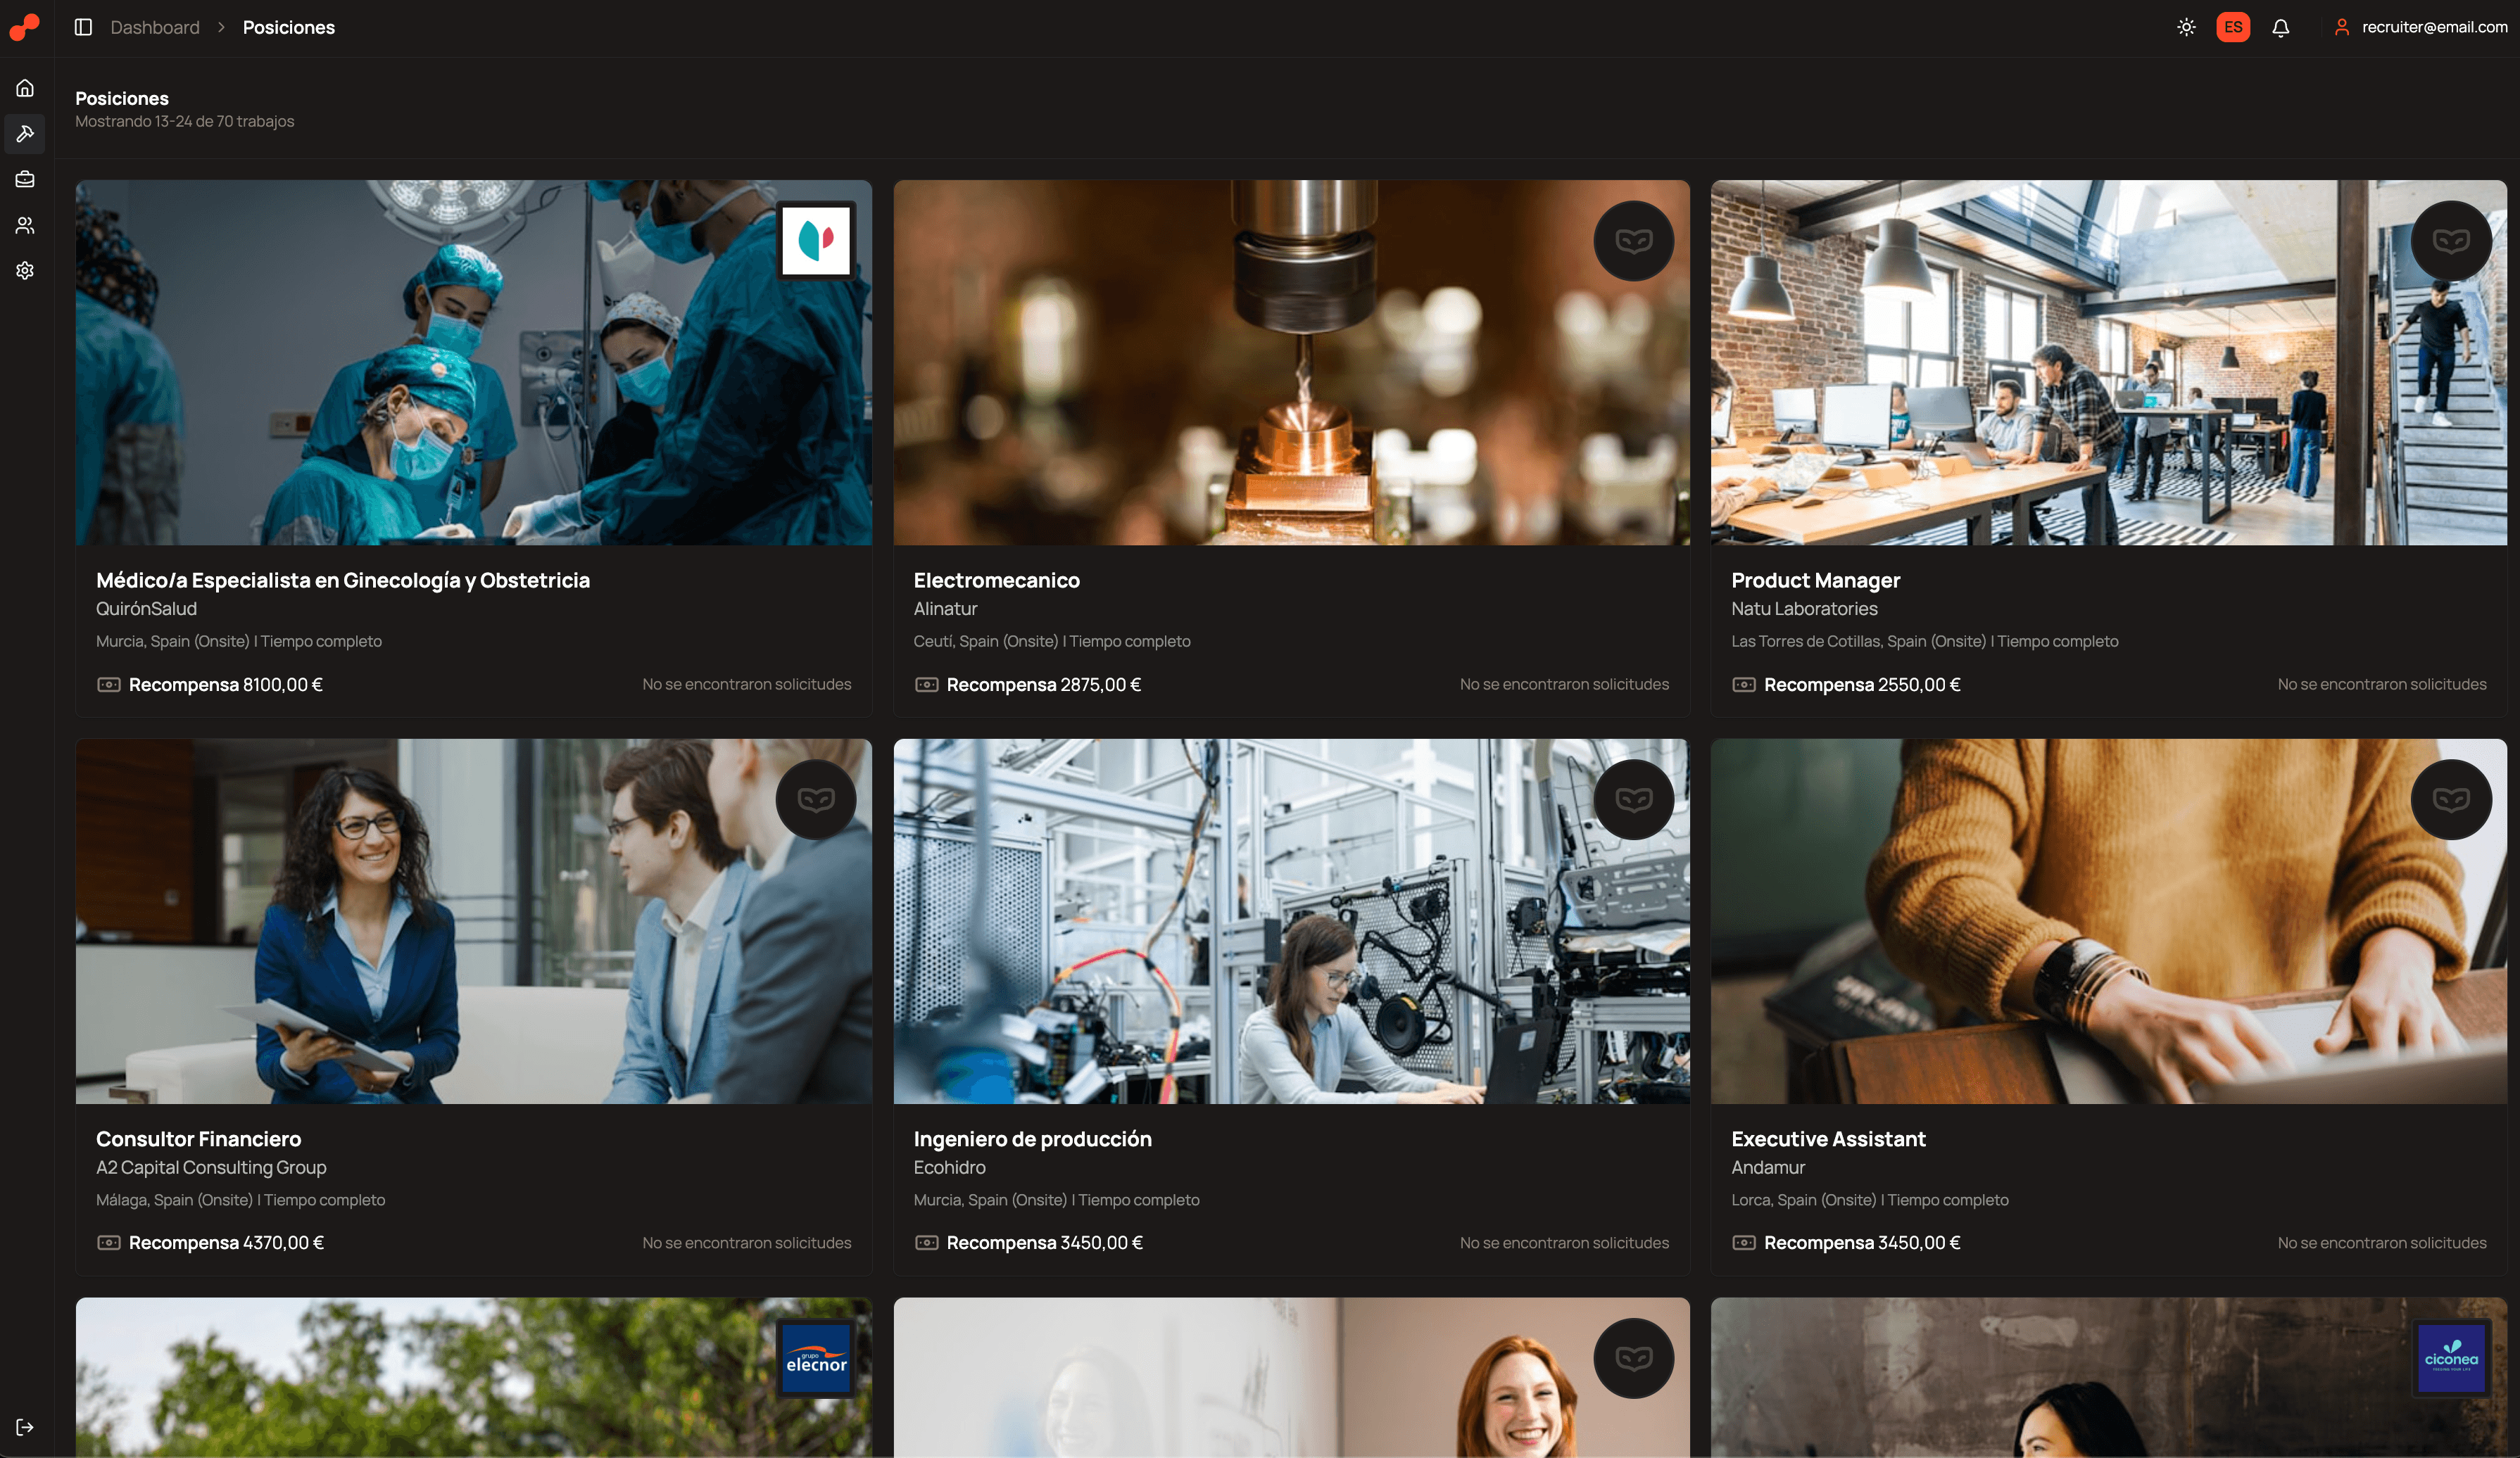This screenshot has height=1458, width=2520.
Task: Click the orange app logo
Action: tap(24, 27)
